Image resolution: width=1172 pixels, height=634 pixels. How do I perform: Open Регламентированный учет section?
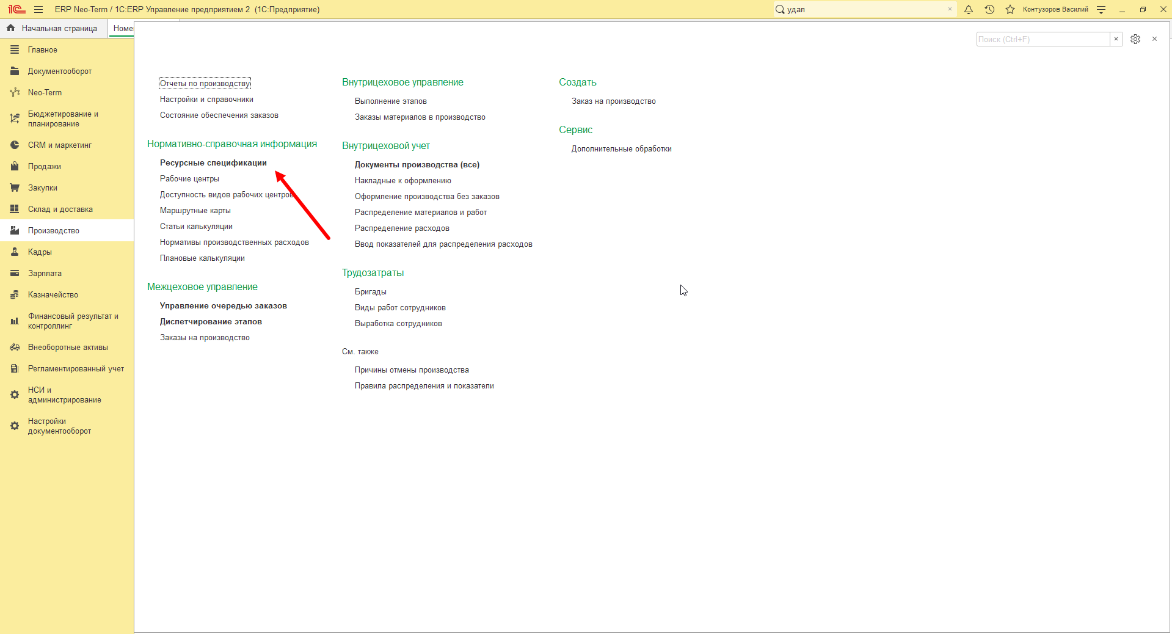67,369
